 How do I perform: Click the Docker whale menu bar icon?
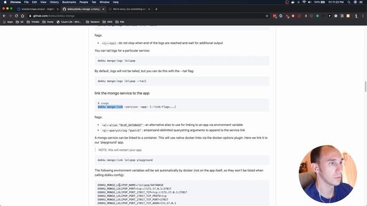293,2
